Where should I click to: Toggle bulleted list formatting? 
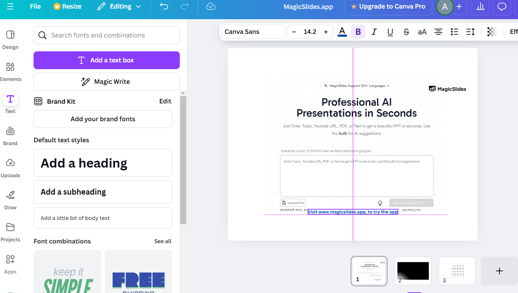pos(454,32)
